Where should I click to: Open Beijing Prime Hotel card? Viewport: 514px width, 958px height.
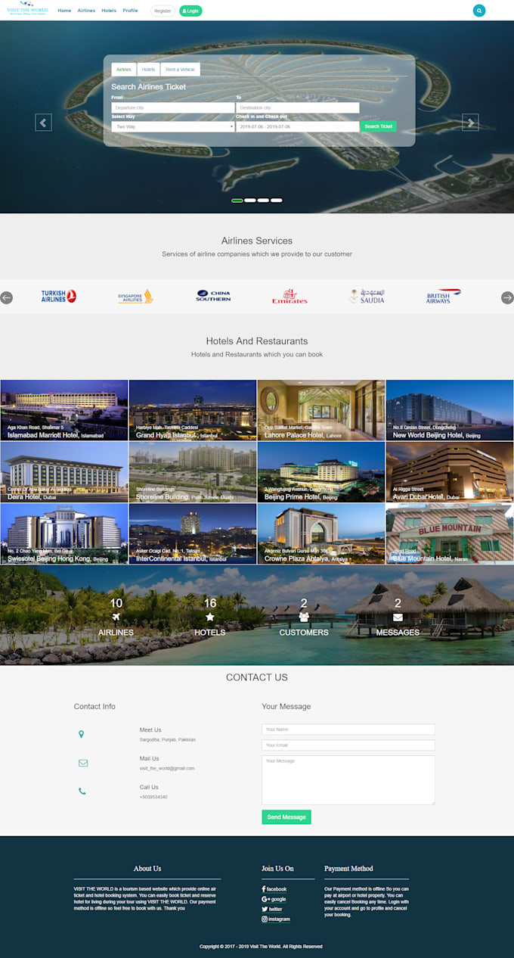[x=321, y=472]
